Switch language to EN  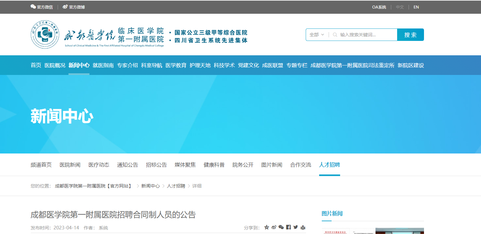416,7
